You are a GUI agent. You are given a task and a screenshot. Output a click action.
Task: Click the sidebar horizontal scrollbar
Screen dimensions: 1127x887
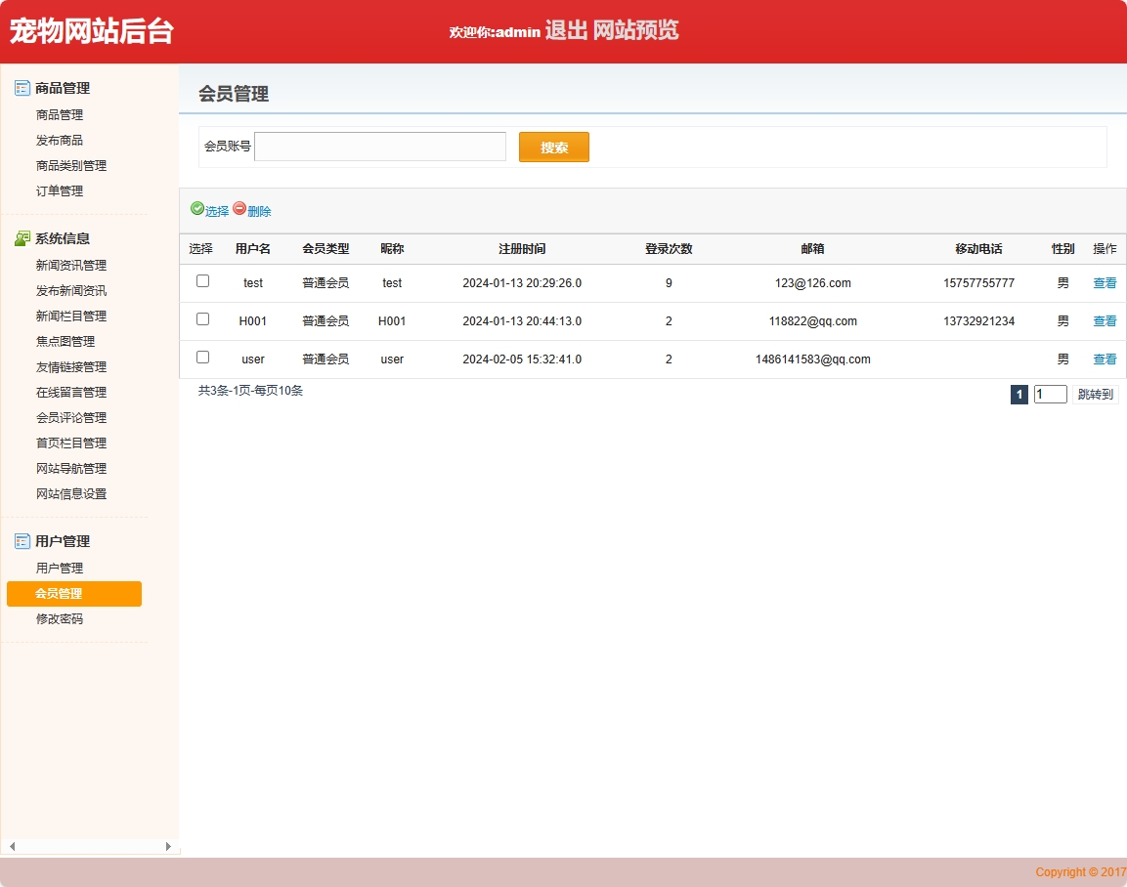click(x=88, y=847)
